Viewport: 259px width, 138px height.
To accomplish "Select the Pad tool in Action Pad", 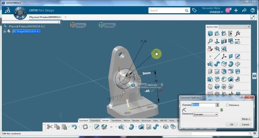I will click(x=210, y=64).
